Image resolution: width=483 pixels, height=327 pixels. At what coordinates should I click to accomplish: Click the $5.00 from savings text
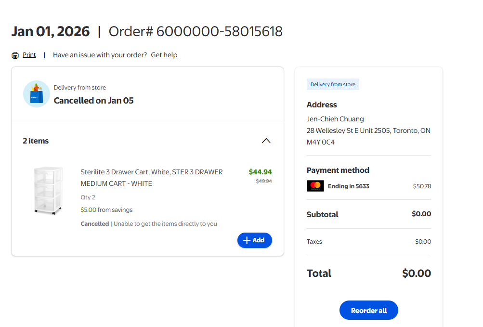pos(106,210)
